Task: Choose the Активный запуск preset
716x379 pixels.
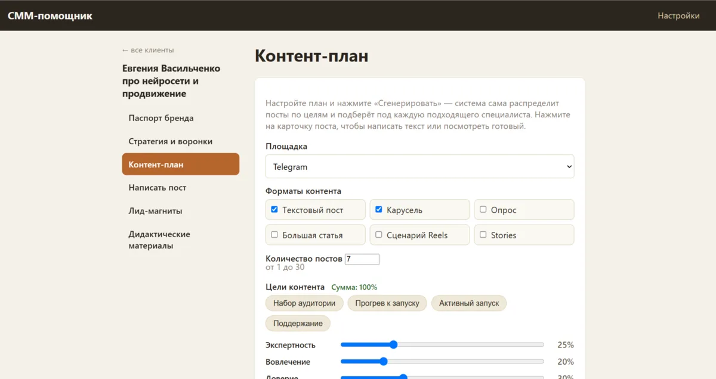Action: click(x=469, y=303)
